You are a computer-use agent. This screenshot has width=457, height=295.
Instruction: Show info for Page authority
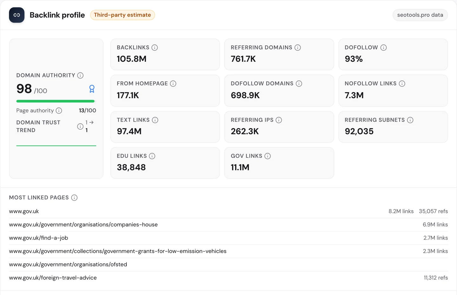pyautogui.click(x=59, y=111)
